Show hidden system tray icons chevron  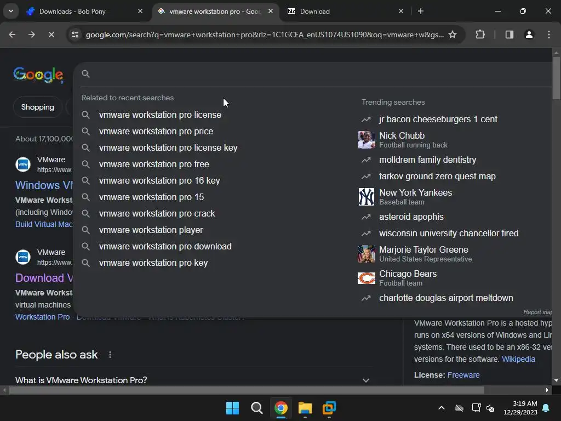[x=442, y=408]
